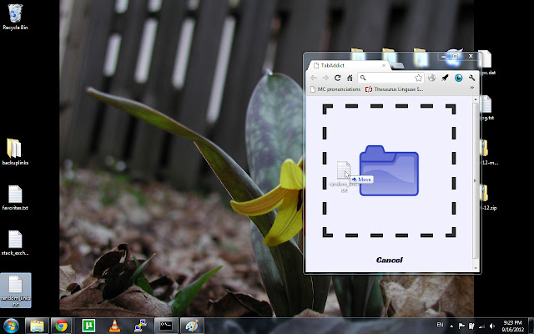Click the volume speaker tray icon

coord(491,326)
